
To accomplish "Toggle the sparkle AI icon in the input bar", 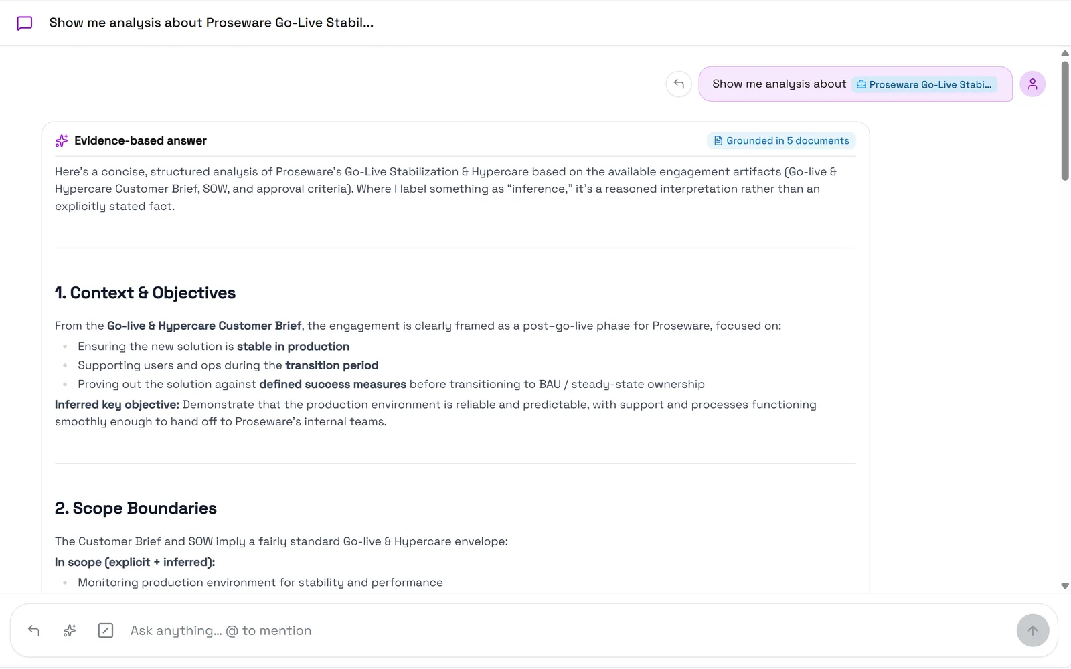I will click(x=70, y=630).
